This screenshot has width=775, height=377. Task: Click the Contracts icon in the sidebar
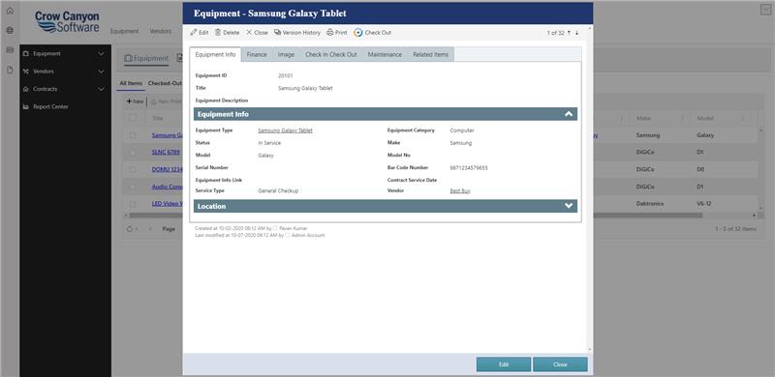click(26, 89)
